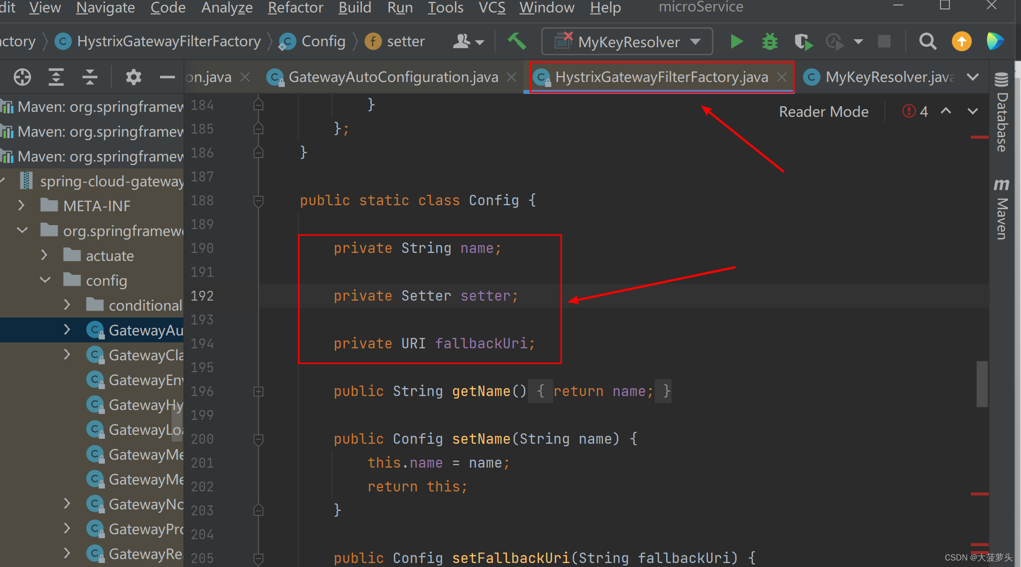This screenshot has width=1021, height=567.
Task: Start debugging with the bug icon
Action: pos(769,41)
